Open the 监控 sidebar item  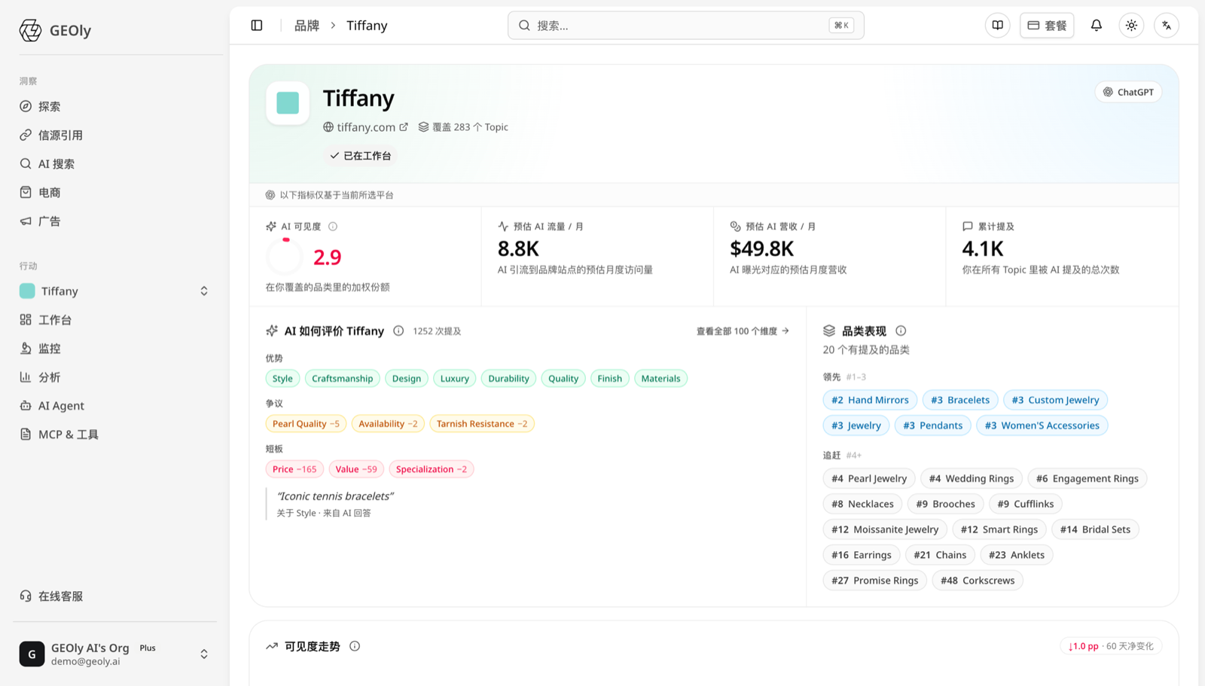[114, 349]
